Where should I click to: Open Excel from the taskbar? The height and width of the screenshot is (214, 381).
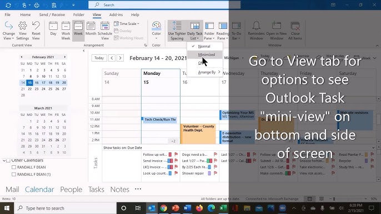(x=223, y=208)
